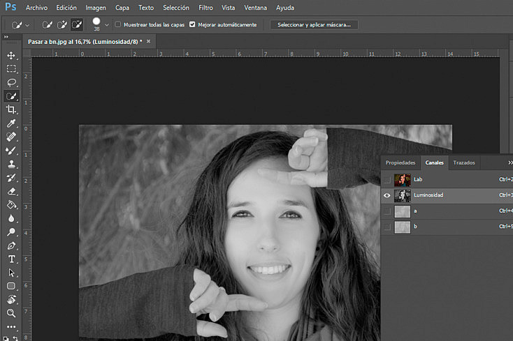Open the Vista menu
Image resolution: width=513 pixels, height=341 pixels.
(x=228, y=8)
